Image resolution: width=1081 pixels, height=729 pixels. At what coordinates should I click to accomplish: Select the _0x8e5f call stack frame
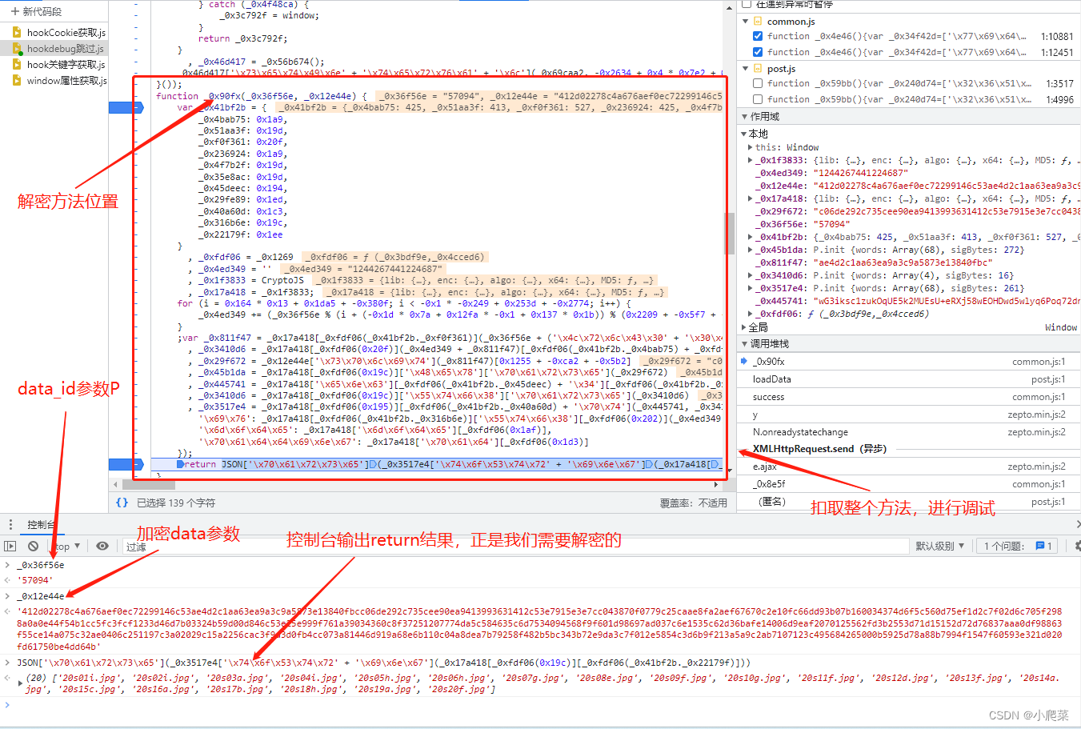(x=908, y=484)
